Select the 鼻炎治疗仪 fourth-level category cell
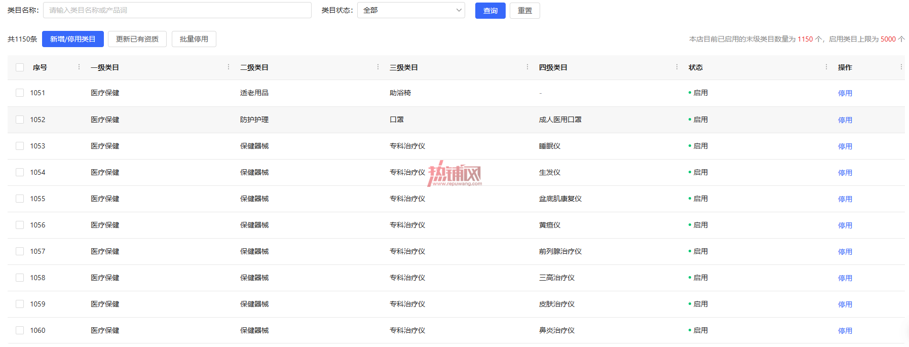Viewport: 909px width, 347px height. [x=557, y=330]
